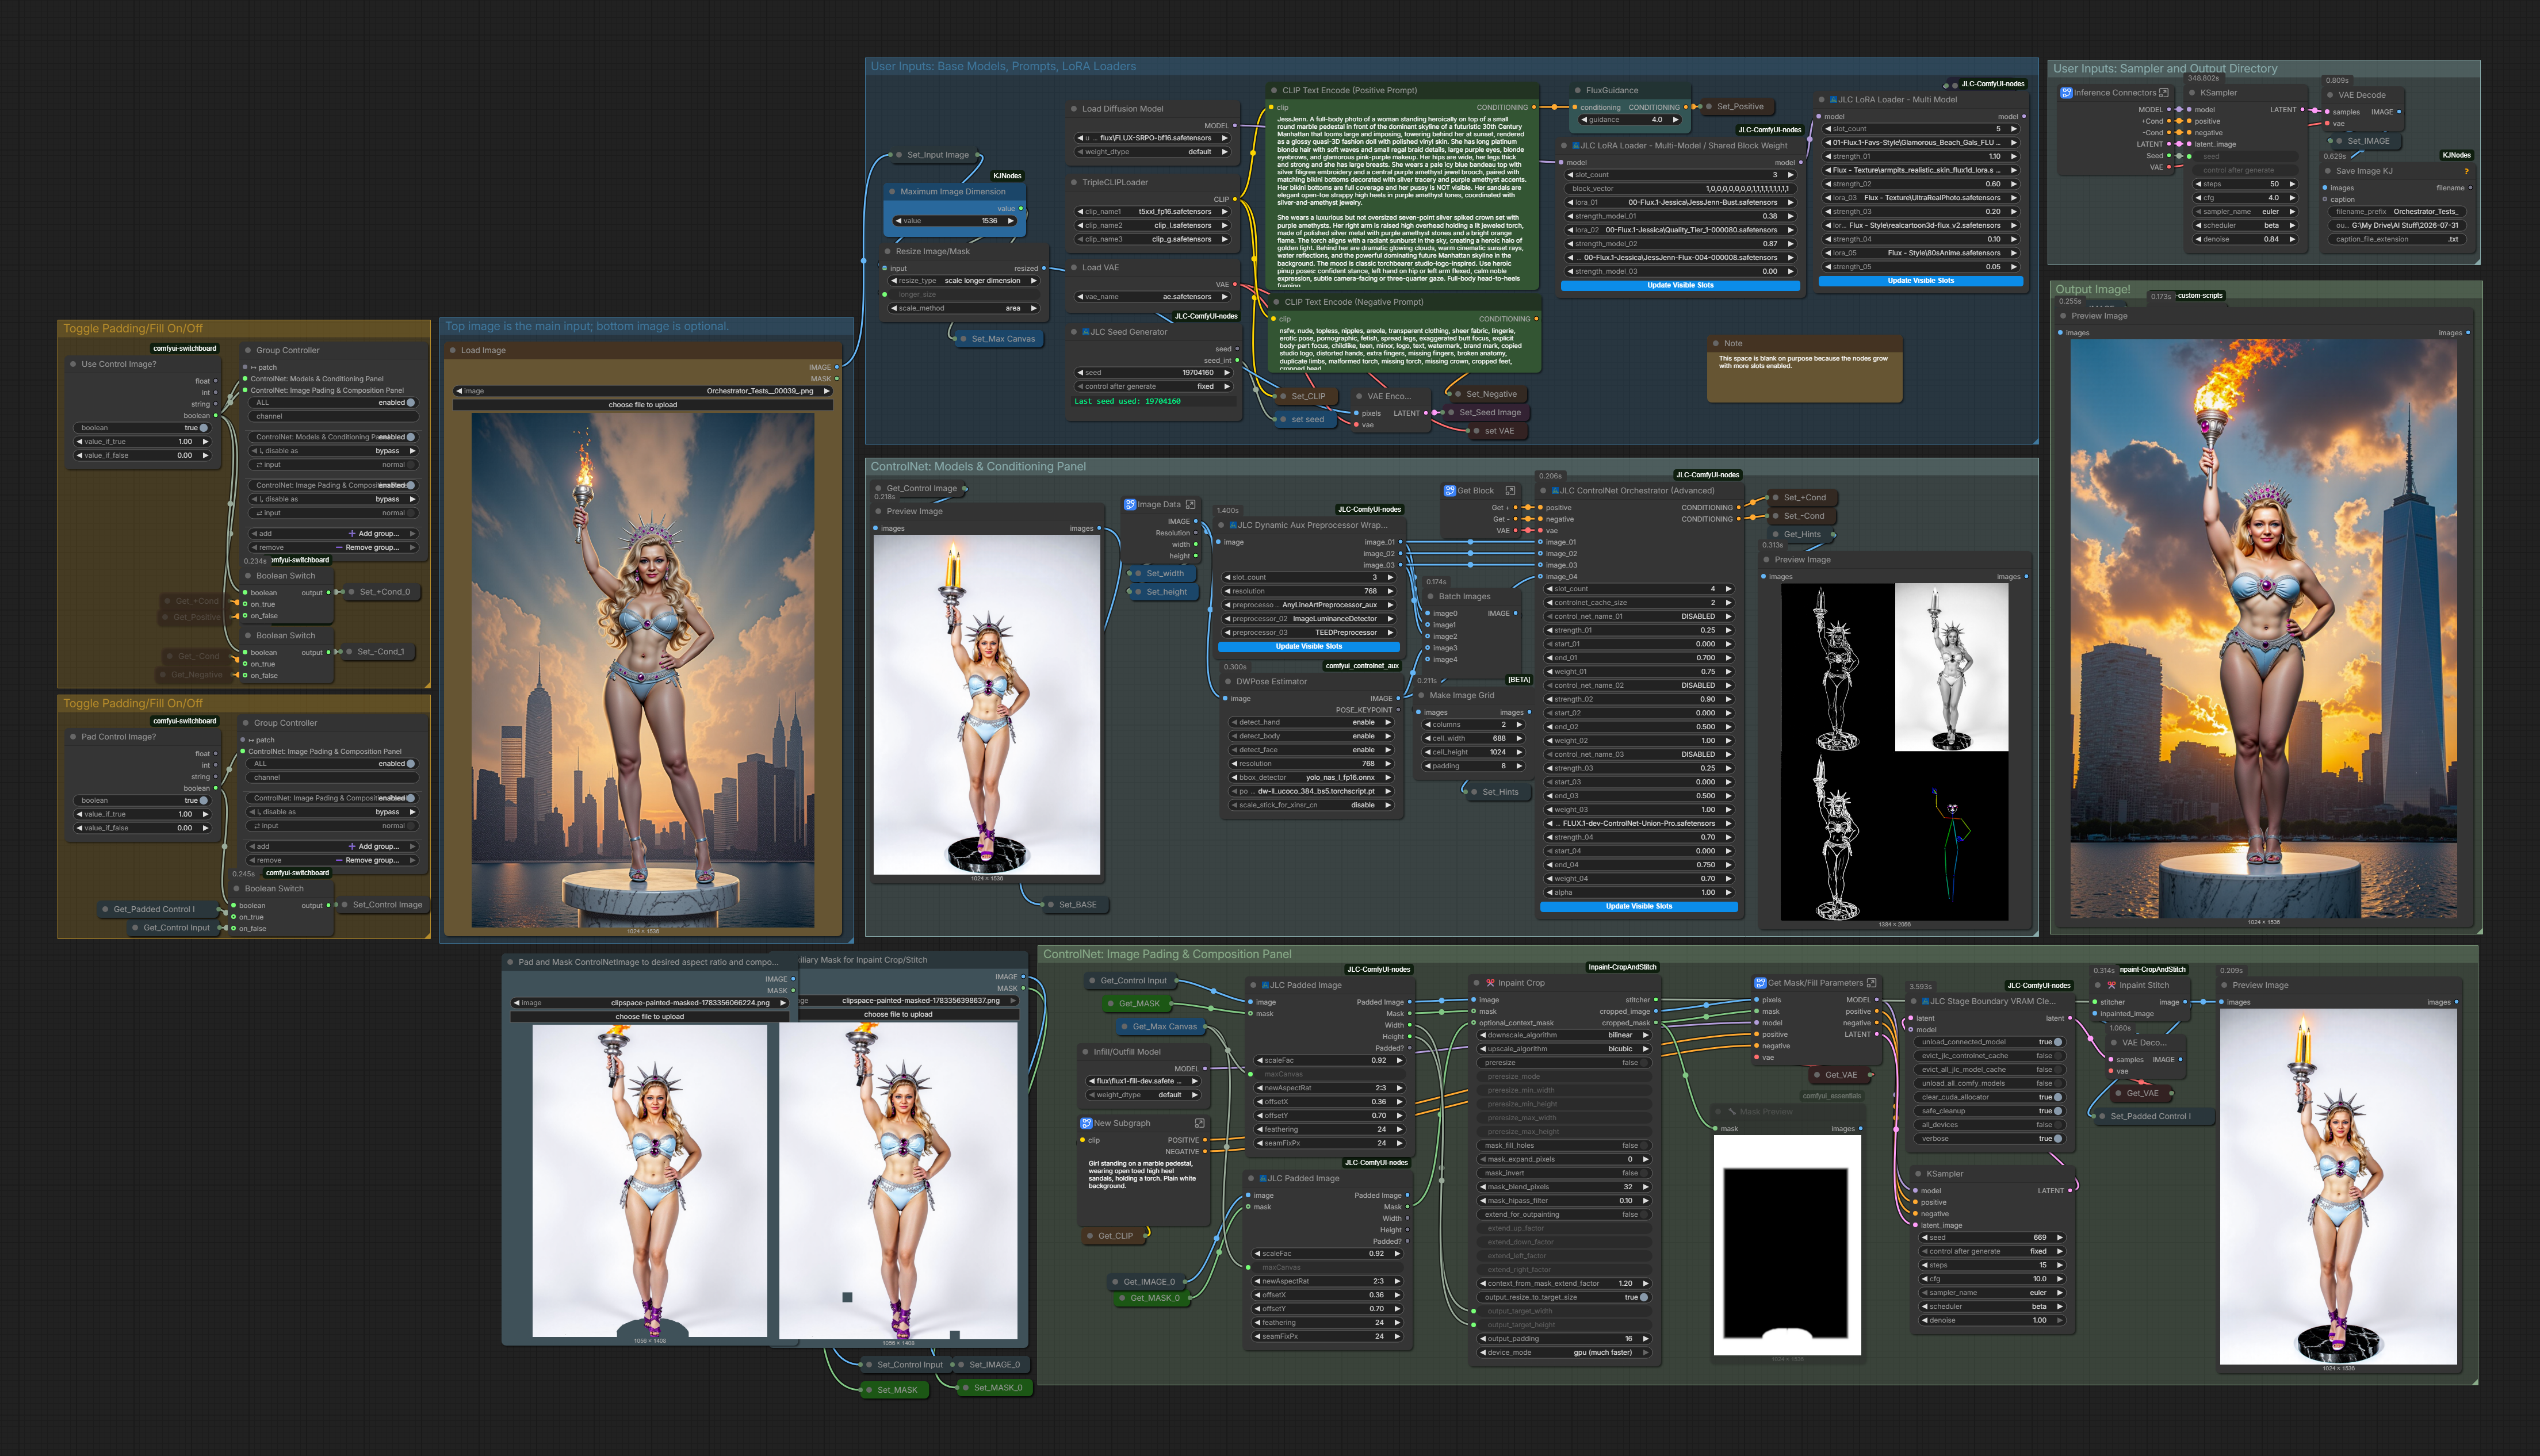Image resolution: width=2540 pixels, height=1456 pixels.
Task: Click Update Visible Slots in ControlNet Orchestrator
Action: (1639, 907)
